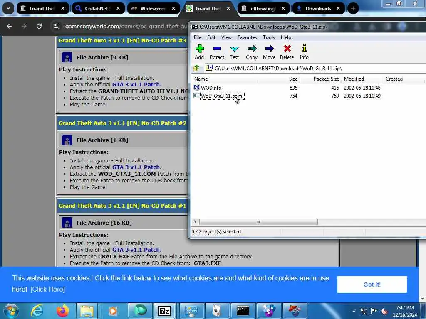Open Windows Media Player from the taskbar
This screenshot has height=319, width=426.
(113, 311)
